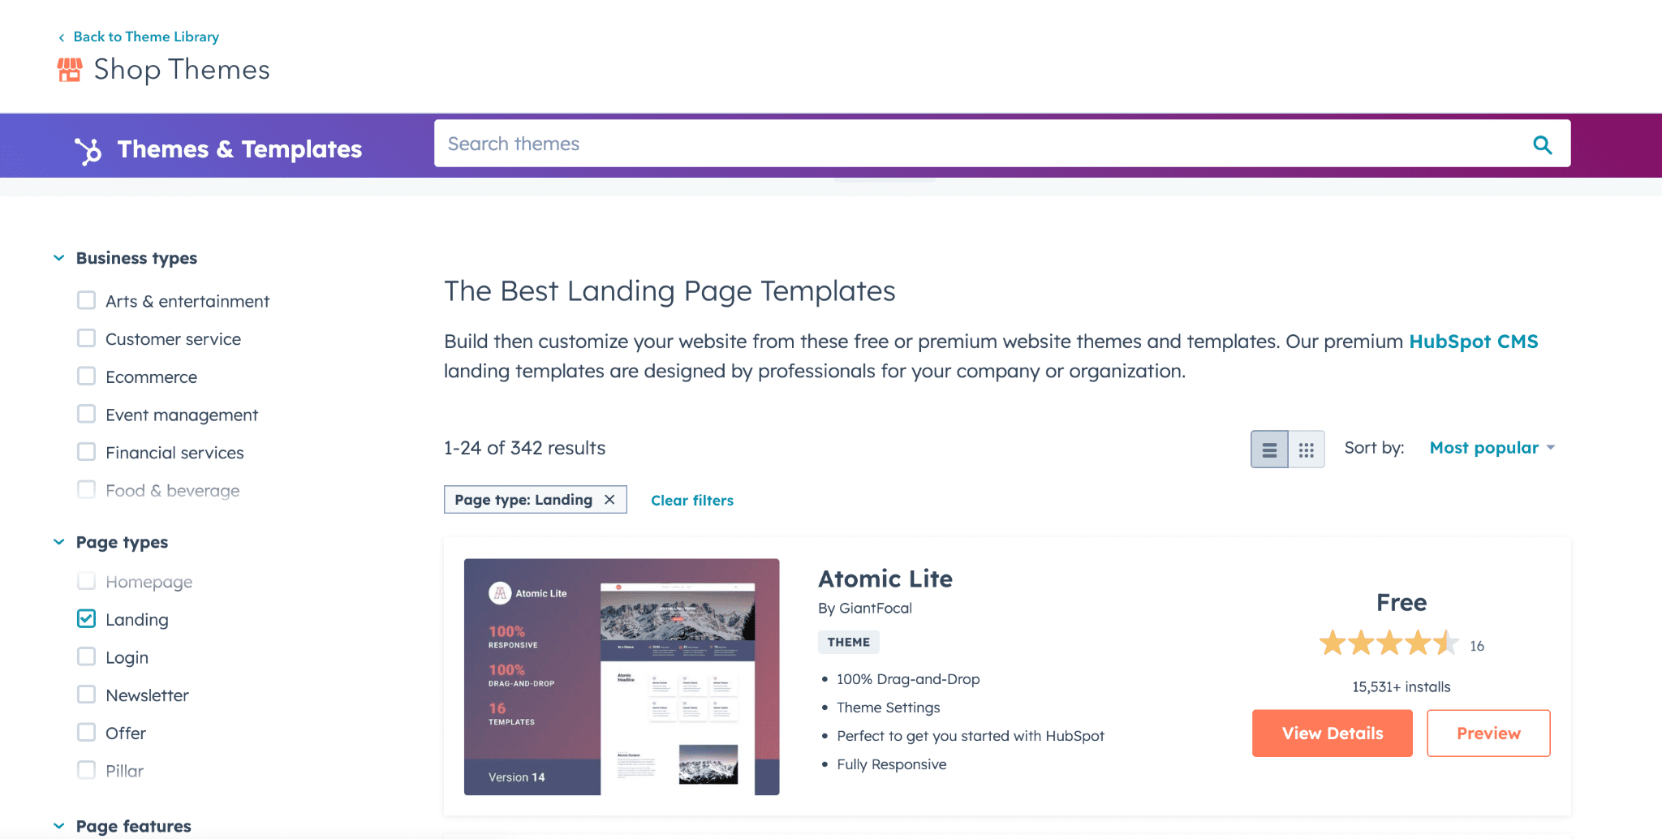Click the Theme Settings bullet text
The height and width of the screenshot is (839, 1662).
tap(889, 708)
